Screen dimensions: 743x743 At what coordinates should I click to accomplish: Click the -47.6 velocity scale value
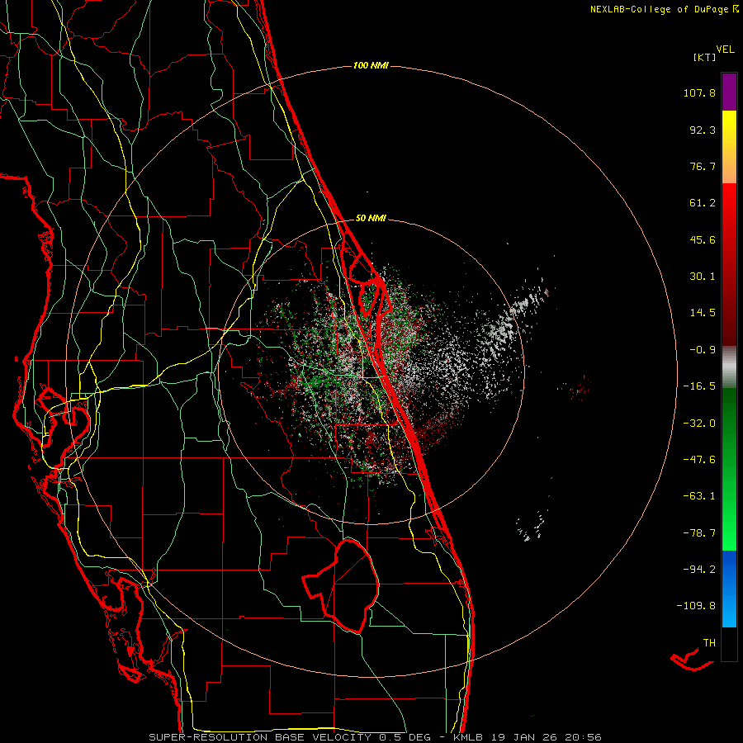point(699,460)
